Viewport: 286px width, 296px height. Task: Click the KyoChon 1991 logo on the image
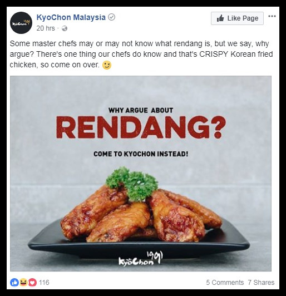tap(141, 258)
